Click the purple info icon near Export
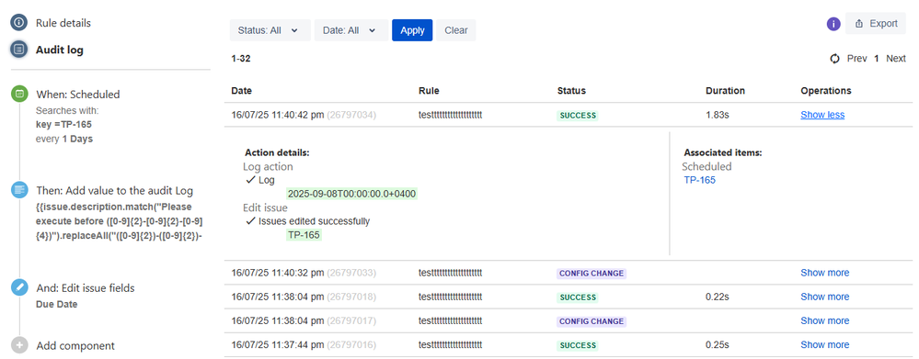Image resolution: width=919 pixels, height=359 pixels. [833, 24]
